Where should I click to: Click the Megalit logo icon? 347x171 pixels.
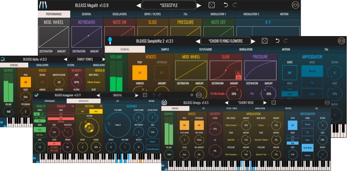point(42,5)
